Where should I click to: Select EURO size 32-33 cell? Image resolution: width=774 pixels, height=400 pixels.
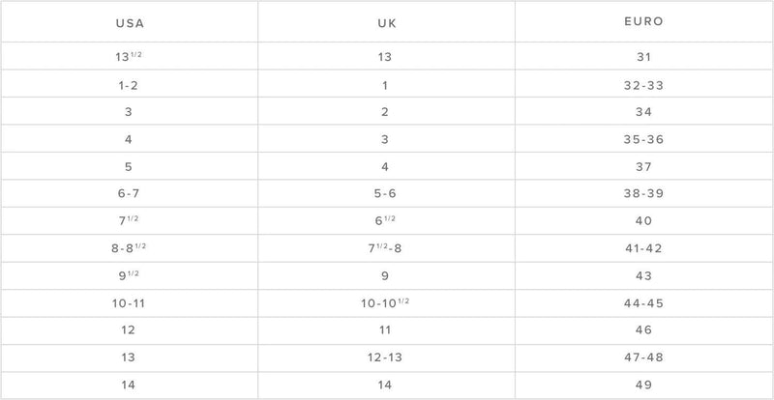coord(643,85)
